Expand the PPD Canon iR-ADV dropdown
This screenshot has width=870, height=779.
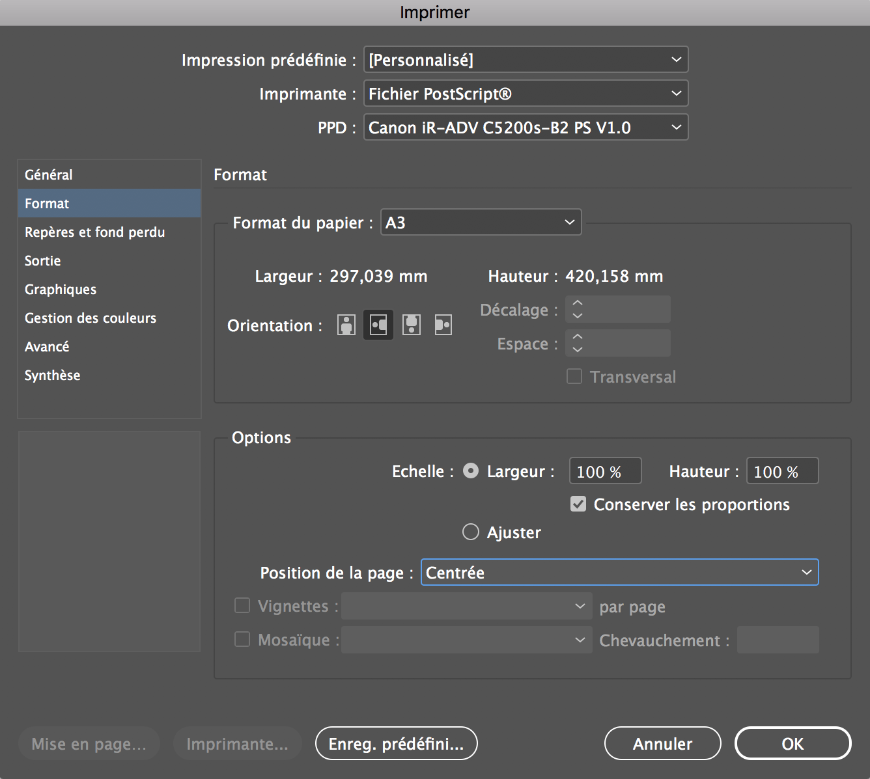coord(525,128)
